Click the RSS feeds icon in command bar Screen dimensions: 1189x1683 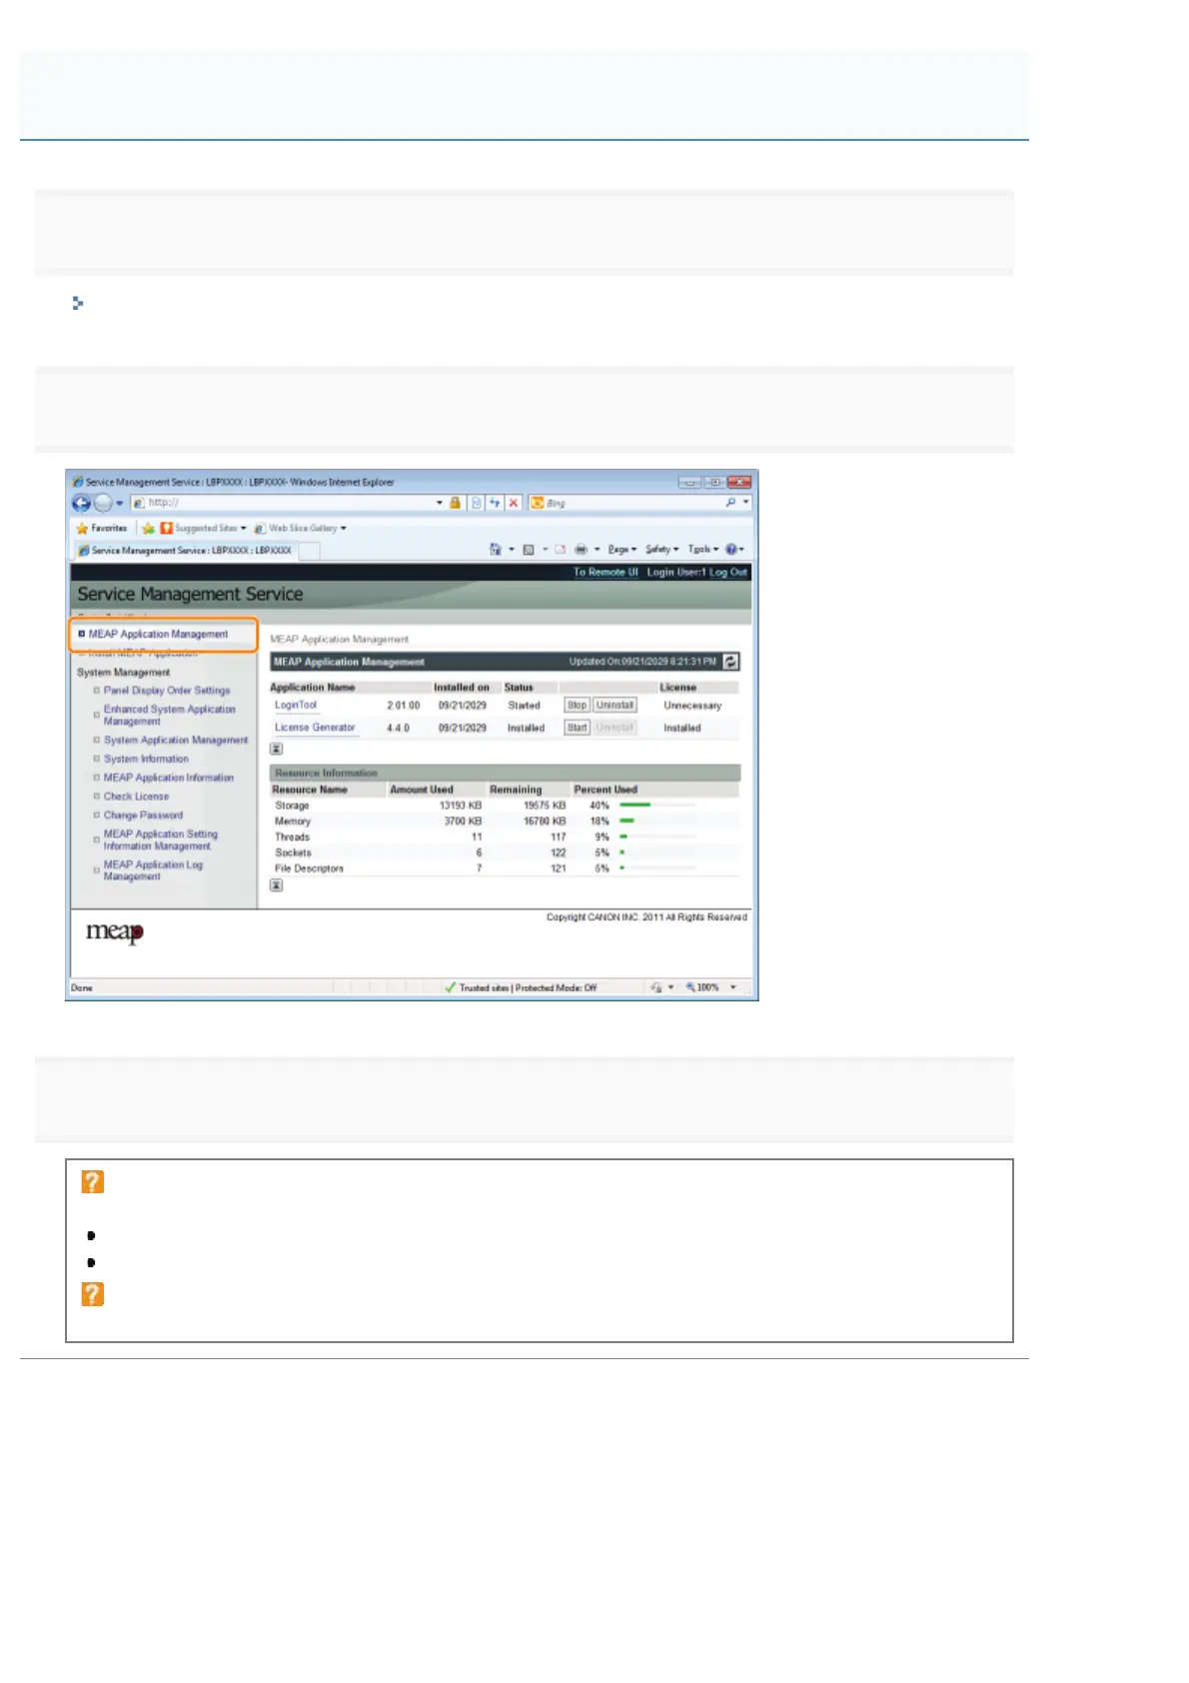529,550
